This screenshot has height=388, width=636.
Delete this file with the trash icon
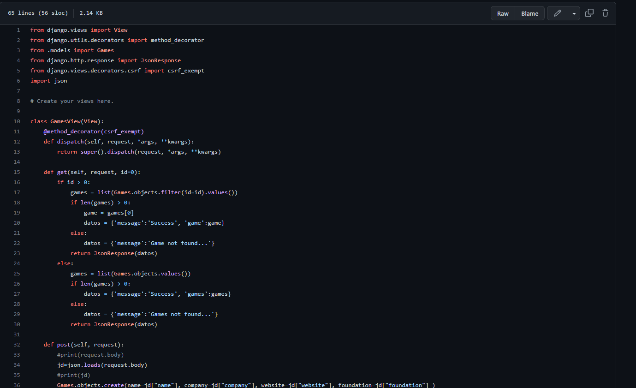click(605, 13)
